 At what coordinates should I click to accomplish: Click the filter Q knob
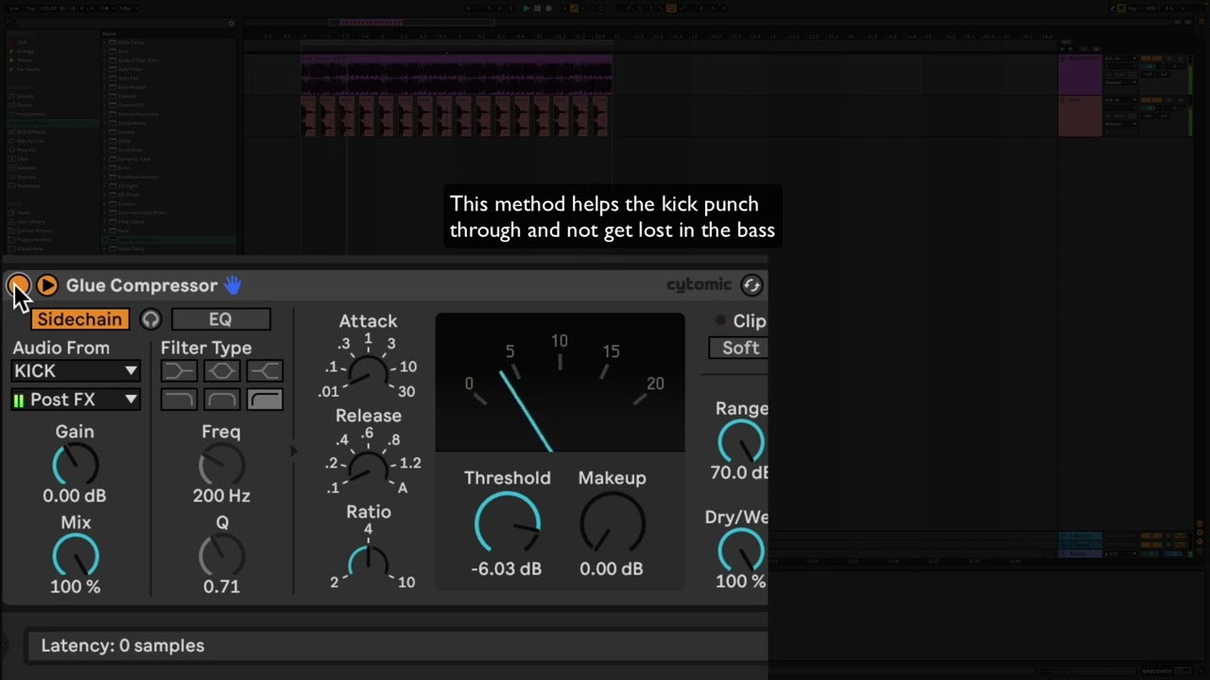221,555
